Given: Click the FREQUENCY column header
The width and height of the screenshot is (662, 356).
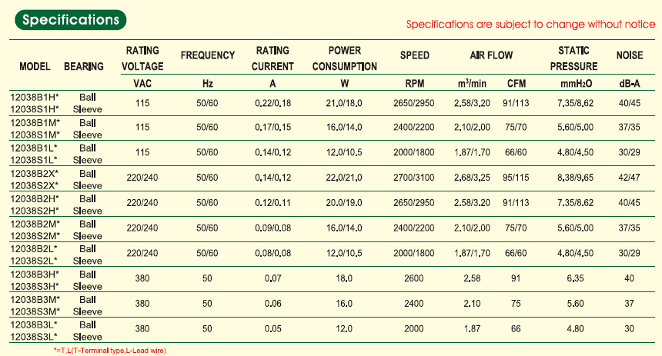Looking at the screenshot, I should tap(207, 55).
